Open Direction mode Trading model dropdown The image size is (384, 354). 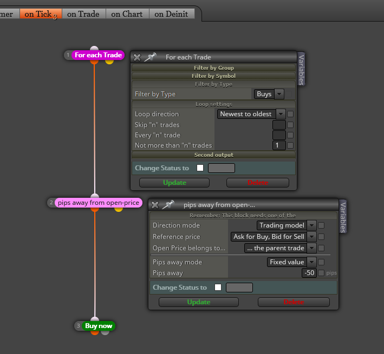[x=287, y=225]
